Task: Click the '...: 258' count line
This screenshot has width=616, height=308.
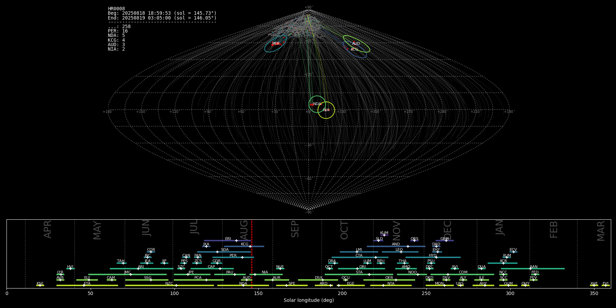Action: tap(119, 27)
